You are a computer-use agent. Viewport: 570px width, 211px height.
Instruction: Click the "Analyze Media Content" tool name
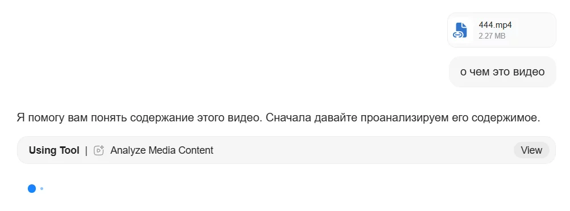click(162, 150)
